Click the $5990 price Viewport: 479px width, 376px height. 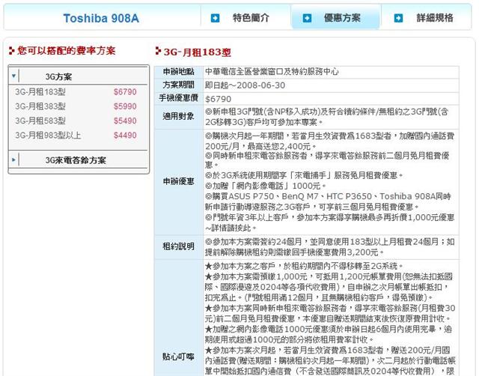(x=125, y=106)
